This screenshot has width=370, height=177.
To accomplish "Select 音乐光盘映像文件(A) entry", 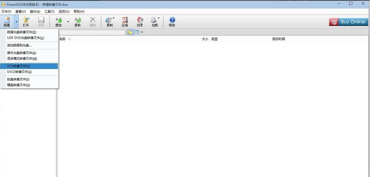I will click(x=29, y=53).
